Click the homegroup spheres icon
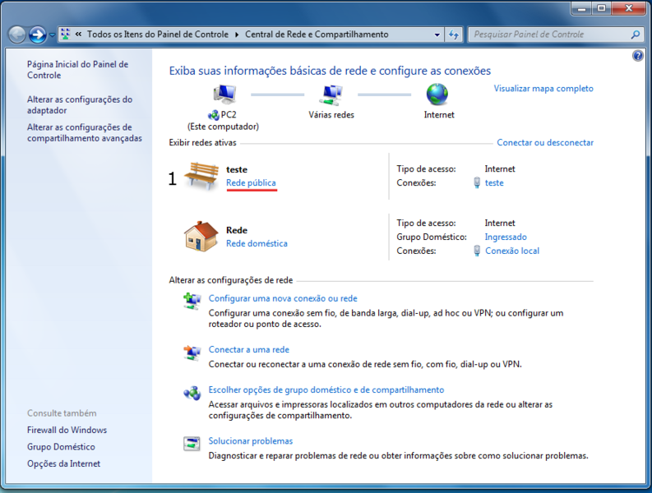Viewport: 652px width, 493px height. tap(192, 393)
